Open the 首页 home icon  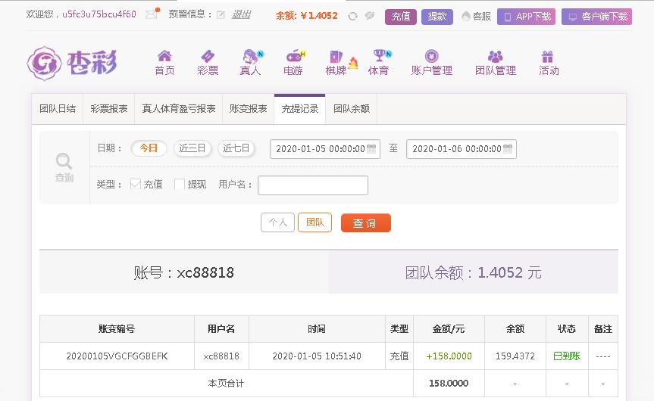point(164,55)
